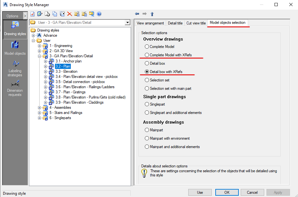Open the style category dropdown arrow
Viewport: 298px width, 197px height.
click(x=127, y=23)
